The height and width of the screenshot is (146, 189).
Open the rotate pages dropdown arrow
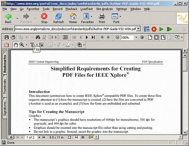[x=182, y=38]
